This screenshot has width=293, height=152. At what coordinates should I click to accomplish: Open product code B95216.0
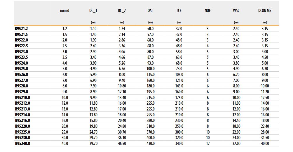click(22, 120)
